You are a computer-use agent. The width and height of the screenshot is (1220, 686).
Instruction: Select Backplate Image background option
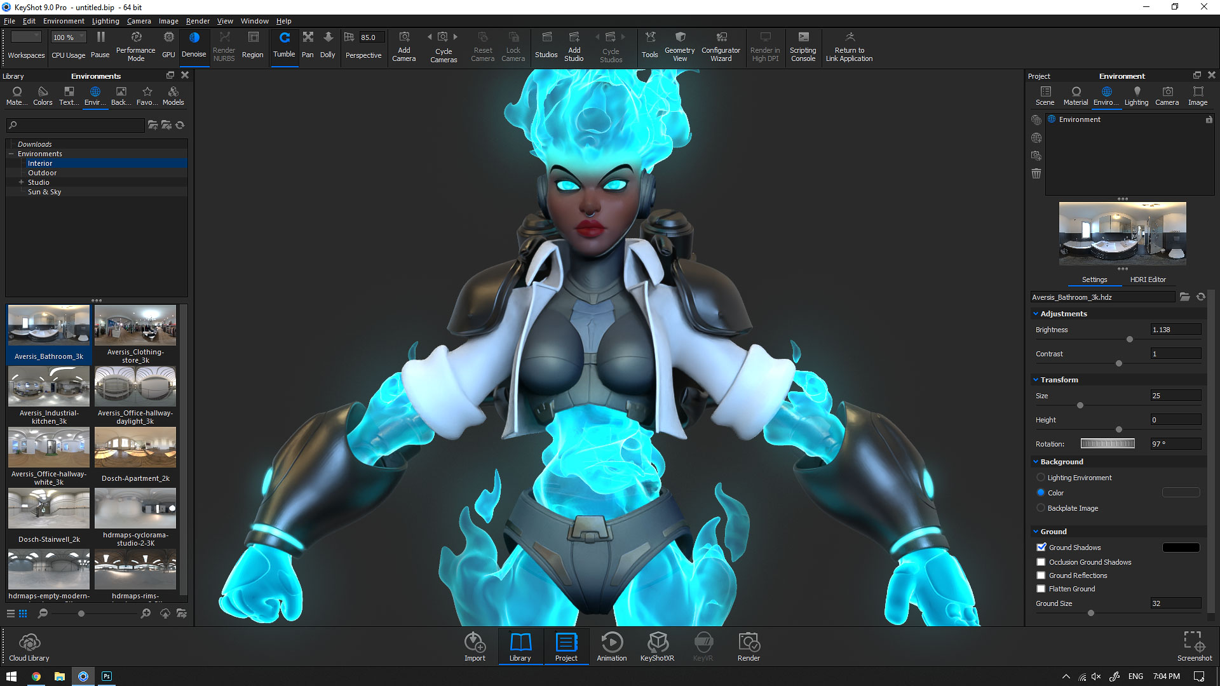1041,508
